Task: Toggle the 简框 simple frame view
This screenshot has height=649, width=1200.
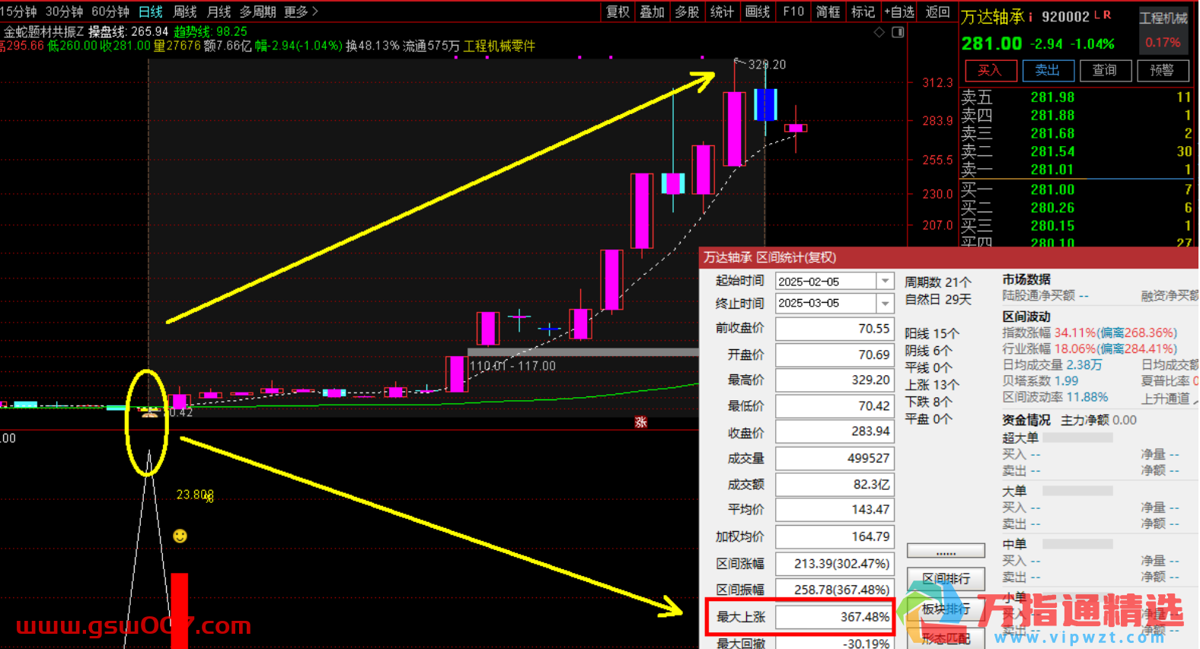Action: 828,11
